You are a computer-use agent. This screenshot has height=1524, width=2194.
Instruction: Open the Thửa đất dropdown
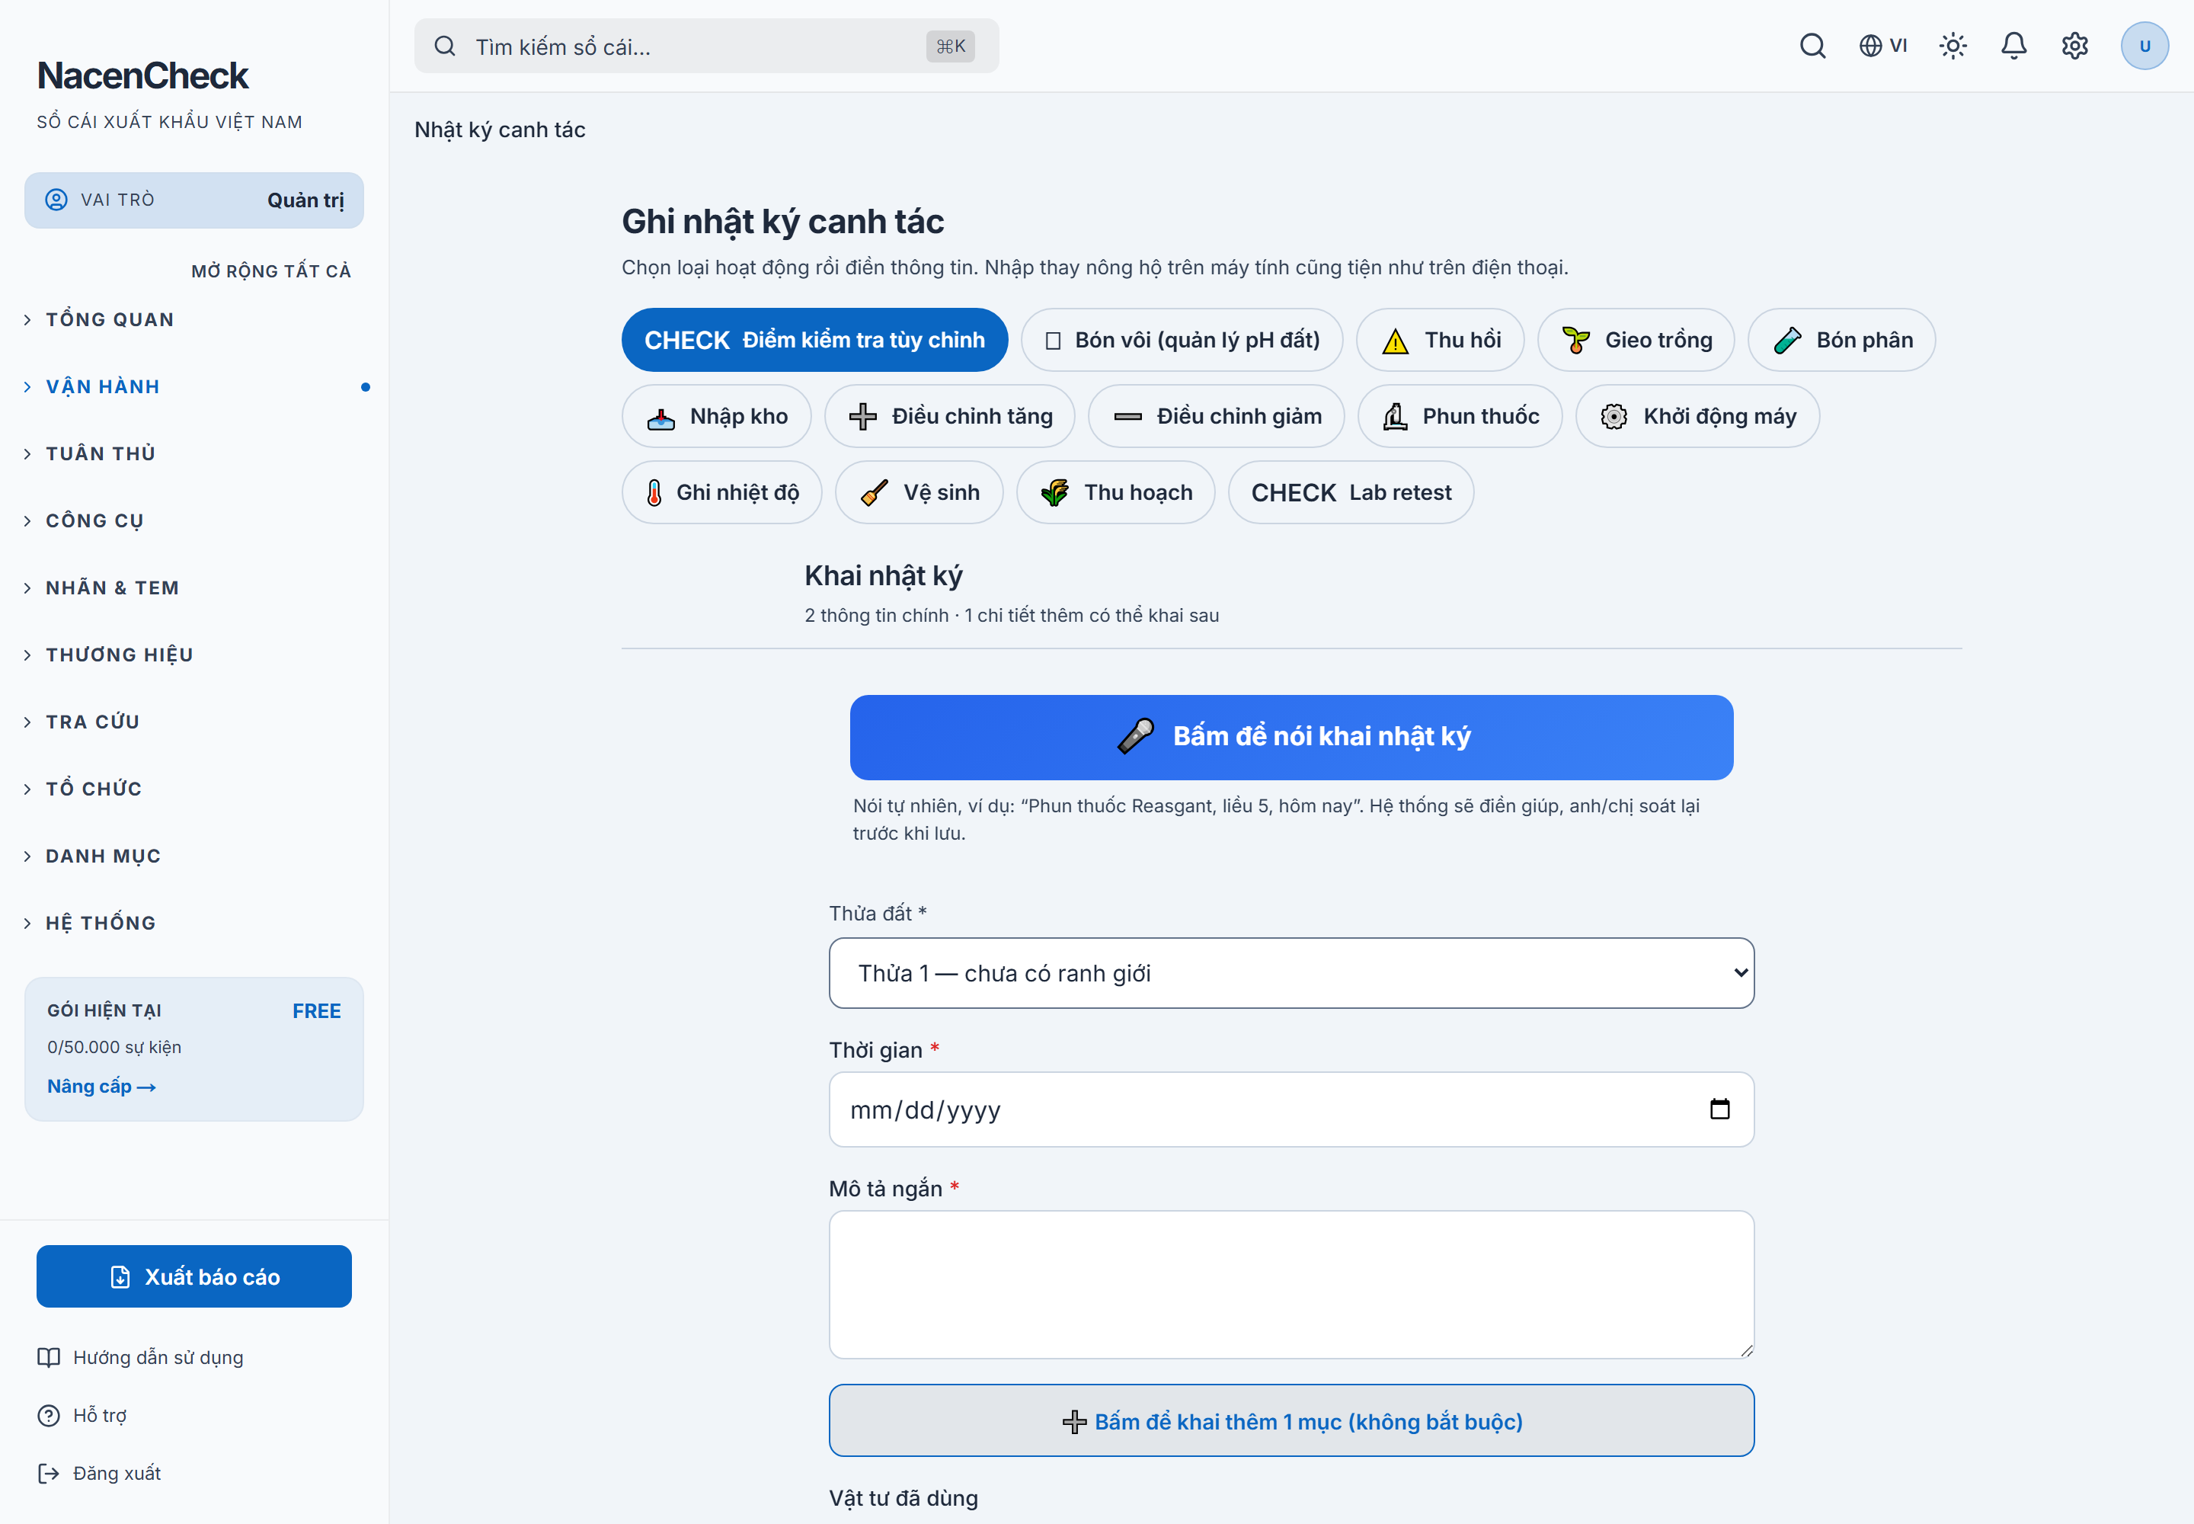[x=1290, y=973]
